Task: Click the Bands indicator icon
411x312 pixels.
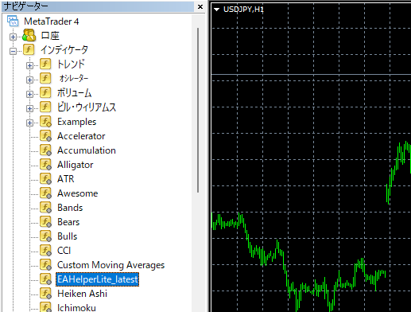Action: pyautogui.click(x=45, y=208)
